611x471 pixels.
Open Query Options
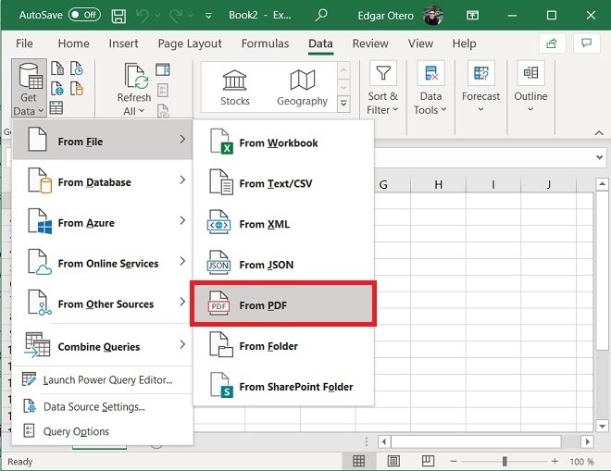point(103,431)
